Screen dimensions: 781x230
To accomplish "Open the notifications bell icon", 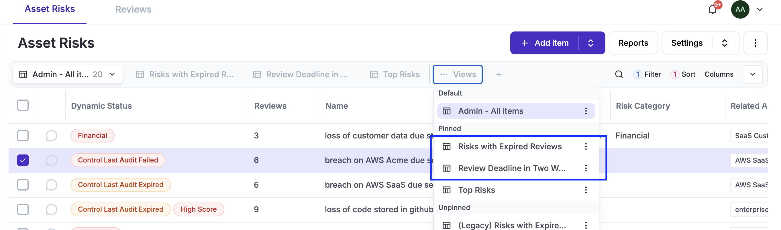I will pyautogui.click(x=713, y=10).
